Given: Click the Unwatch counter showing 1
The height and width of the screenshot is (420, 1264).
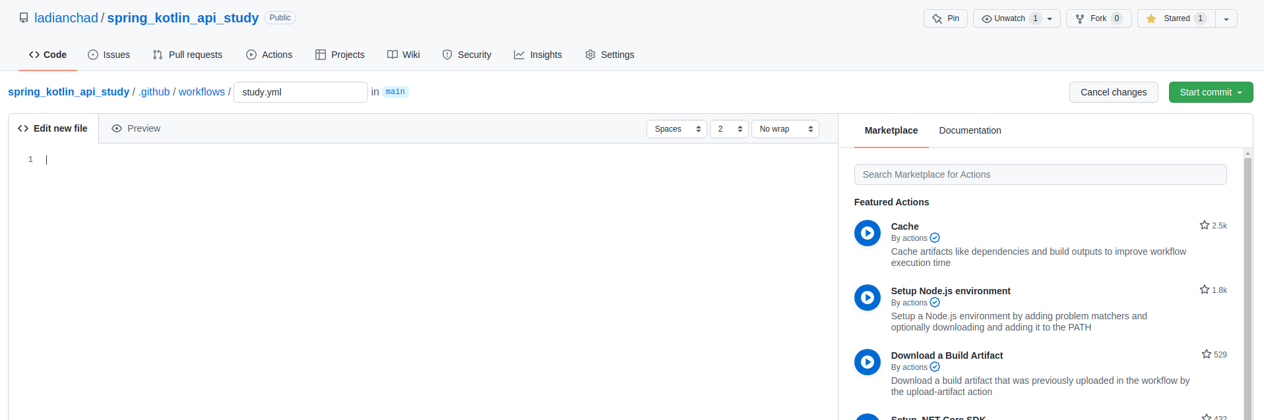Looking at the screenshot, I should tap(1035, 18).
